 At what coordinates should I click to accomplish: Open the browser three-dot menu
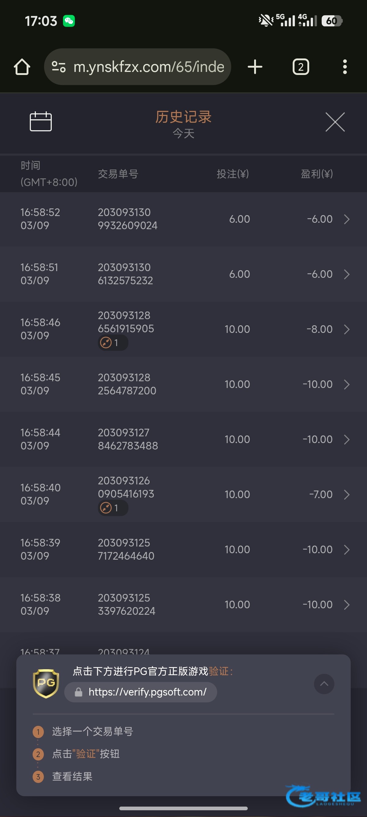[345, 67]
